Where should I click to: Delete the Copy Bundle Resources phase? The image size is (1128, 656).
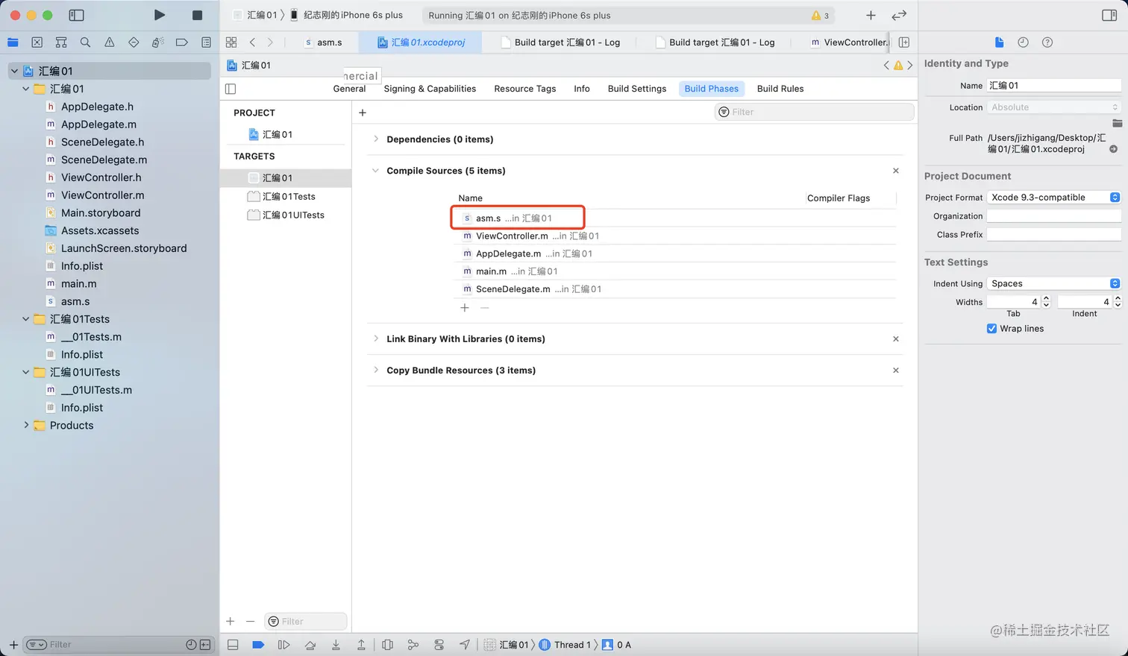pyautogui.click(x=896, y=370)
